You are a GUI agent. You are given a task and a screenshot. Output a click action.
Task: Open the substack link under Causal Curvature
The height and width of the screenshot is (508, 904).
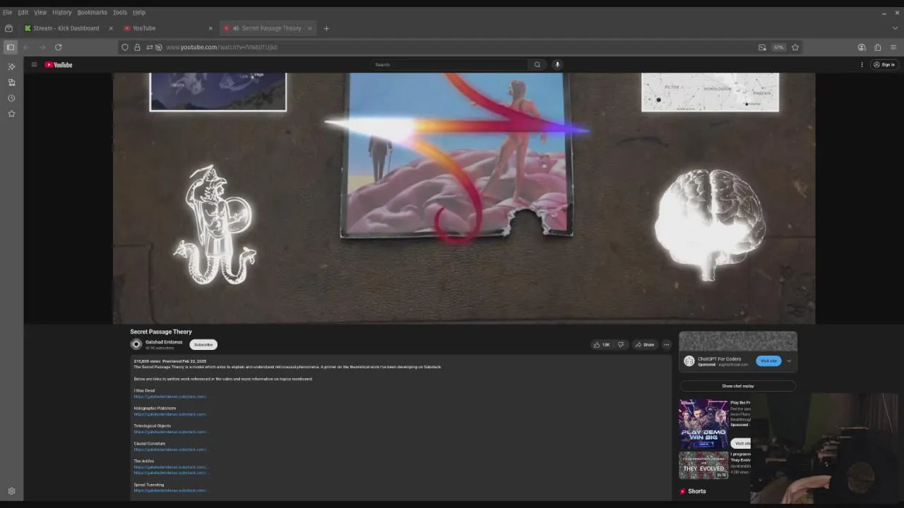170,449
